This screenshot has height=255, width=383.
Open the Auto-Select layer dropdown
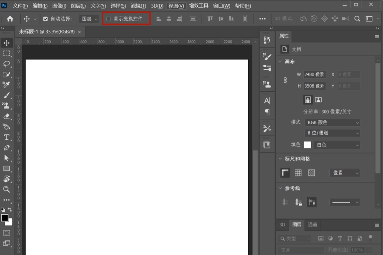click(89, 19)
